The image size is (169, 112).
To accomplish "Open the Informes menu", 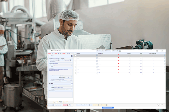I will [x=115, y=51].
